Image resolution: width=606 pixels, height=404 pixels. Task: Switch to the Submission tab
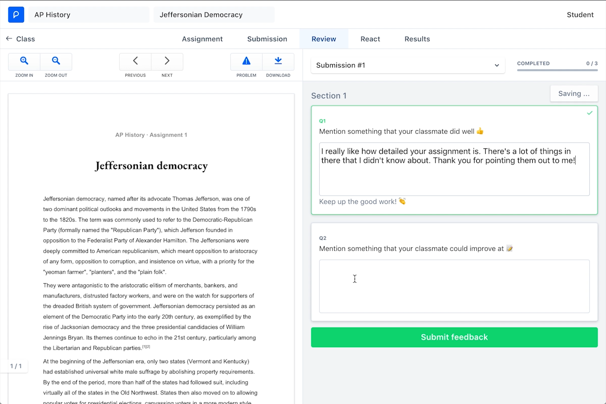point(267,39)
